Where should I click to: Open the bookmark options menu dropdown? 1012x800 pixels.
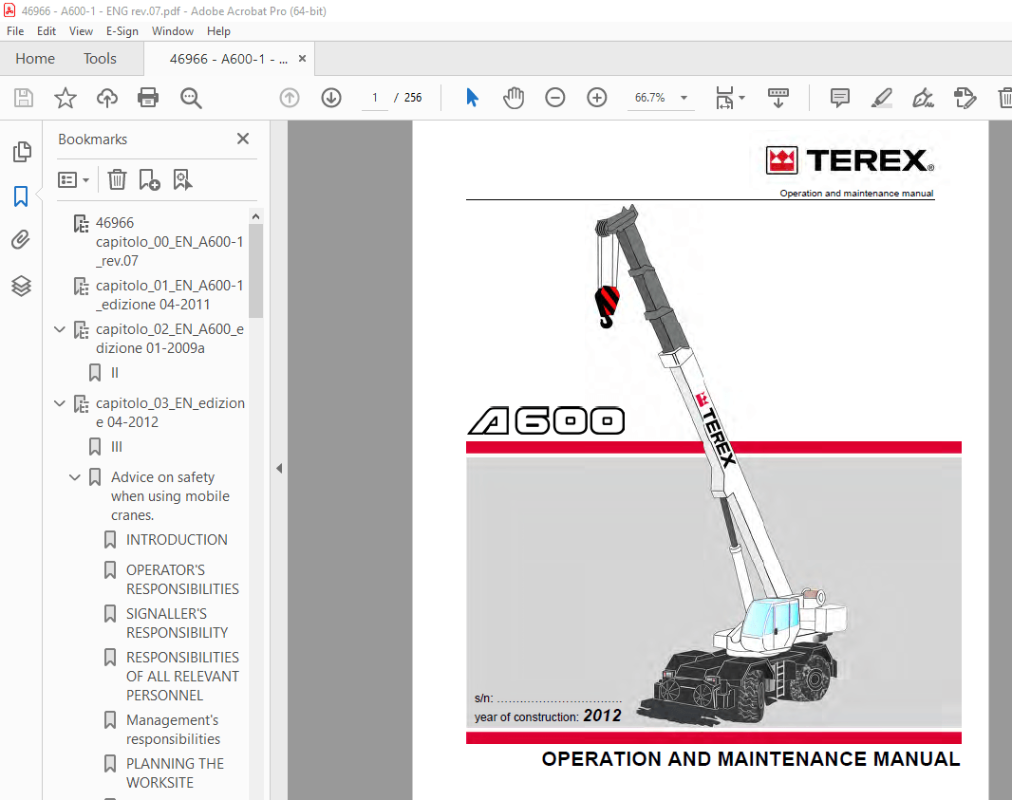point(73,179)
